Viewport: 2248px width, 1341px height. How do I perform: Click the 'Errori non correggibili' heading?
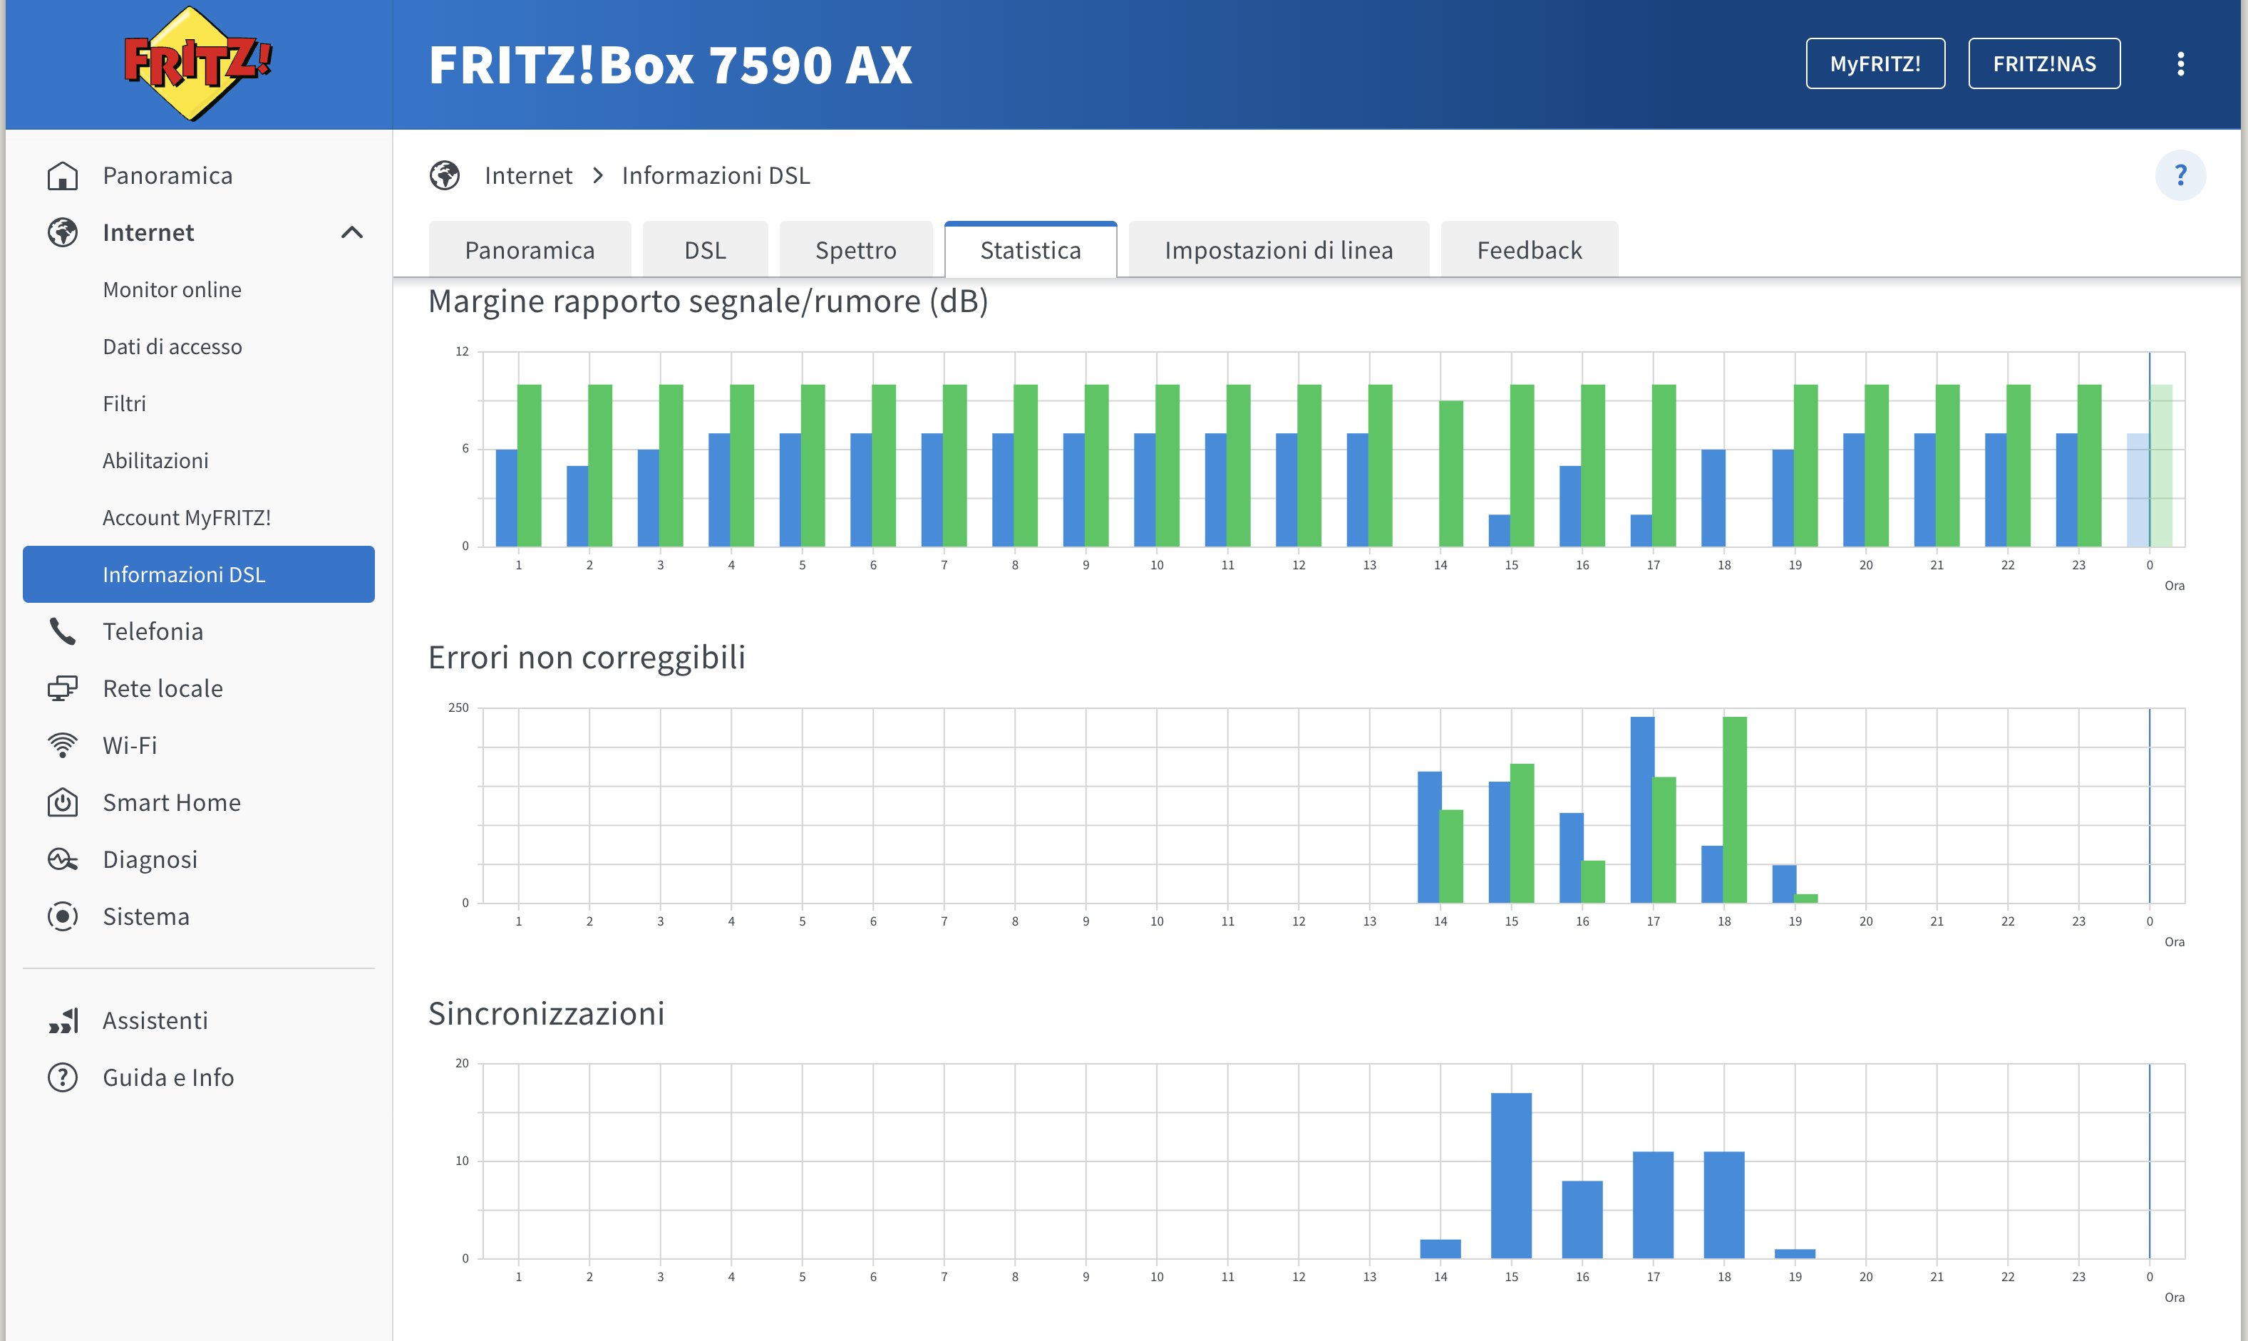587,658
